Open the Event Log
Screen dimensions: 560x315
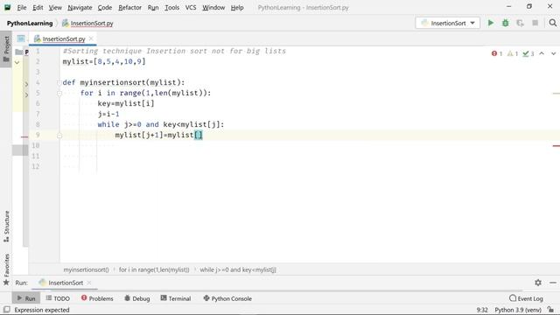[526, 298]
